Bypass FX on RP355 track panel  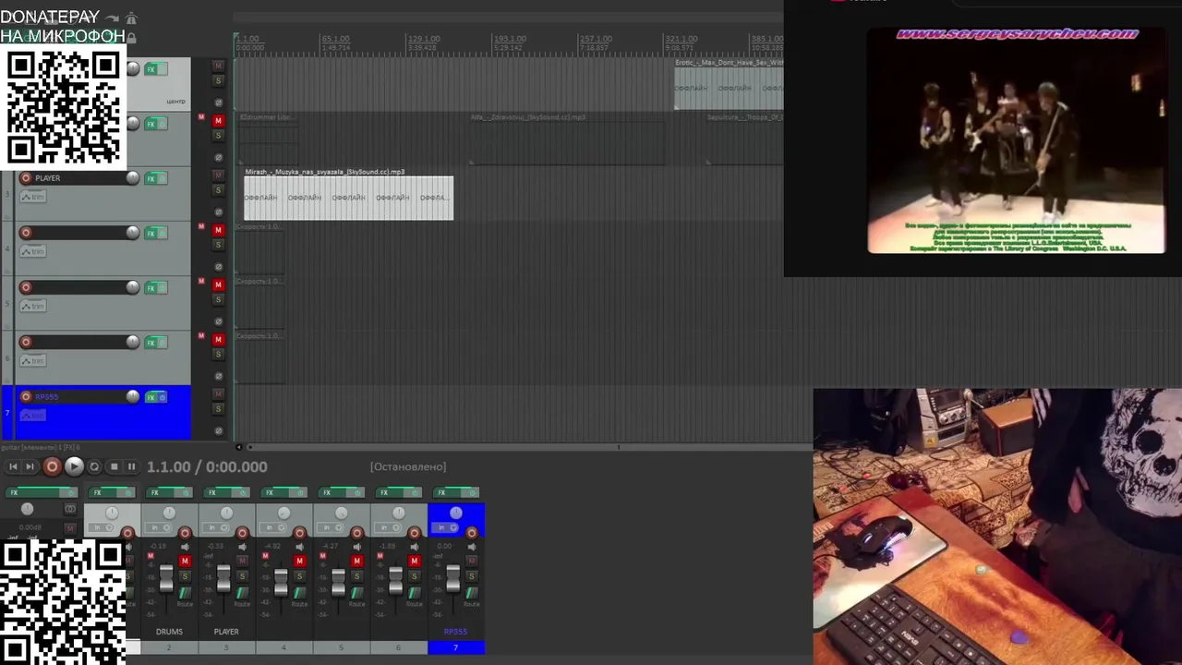click(x=162, y=397)
